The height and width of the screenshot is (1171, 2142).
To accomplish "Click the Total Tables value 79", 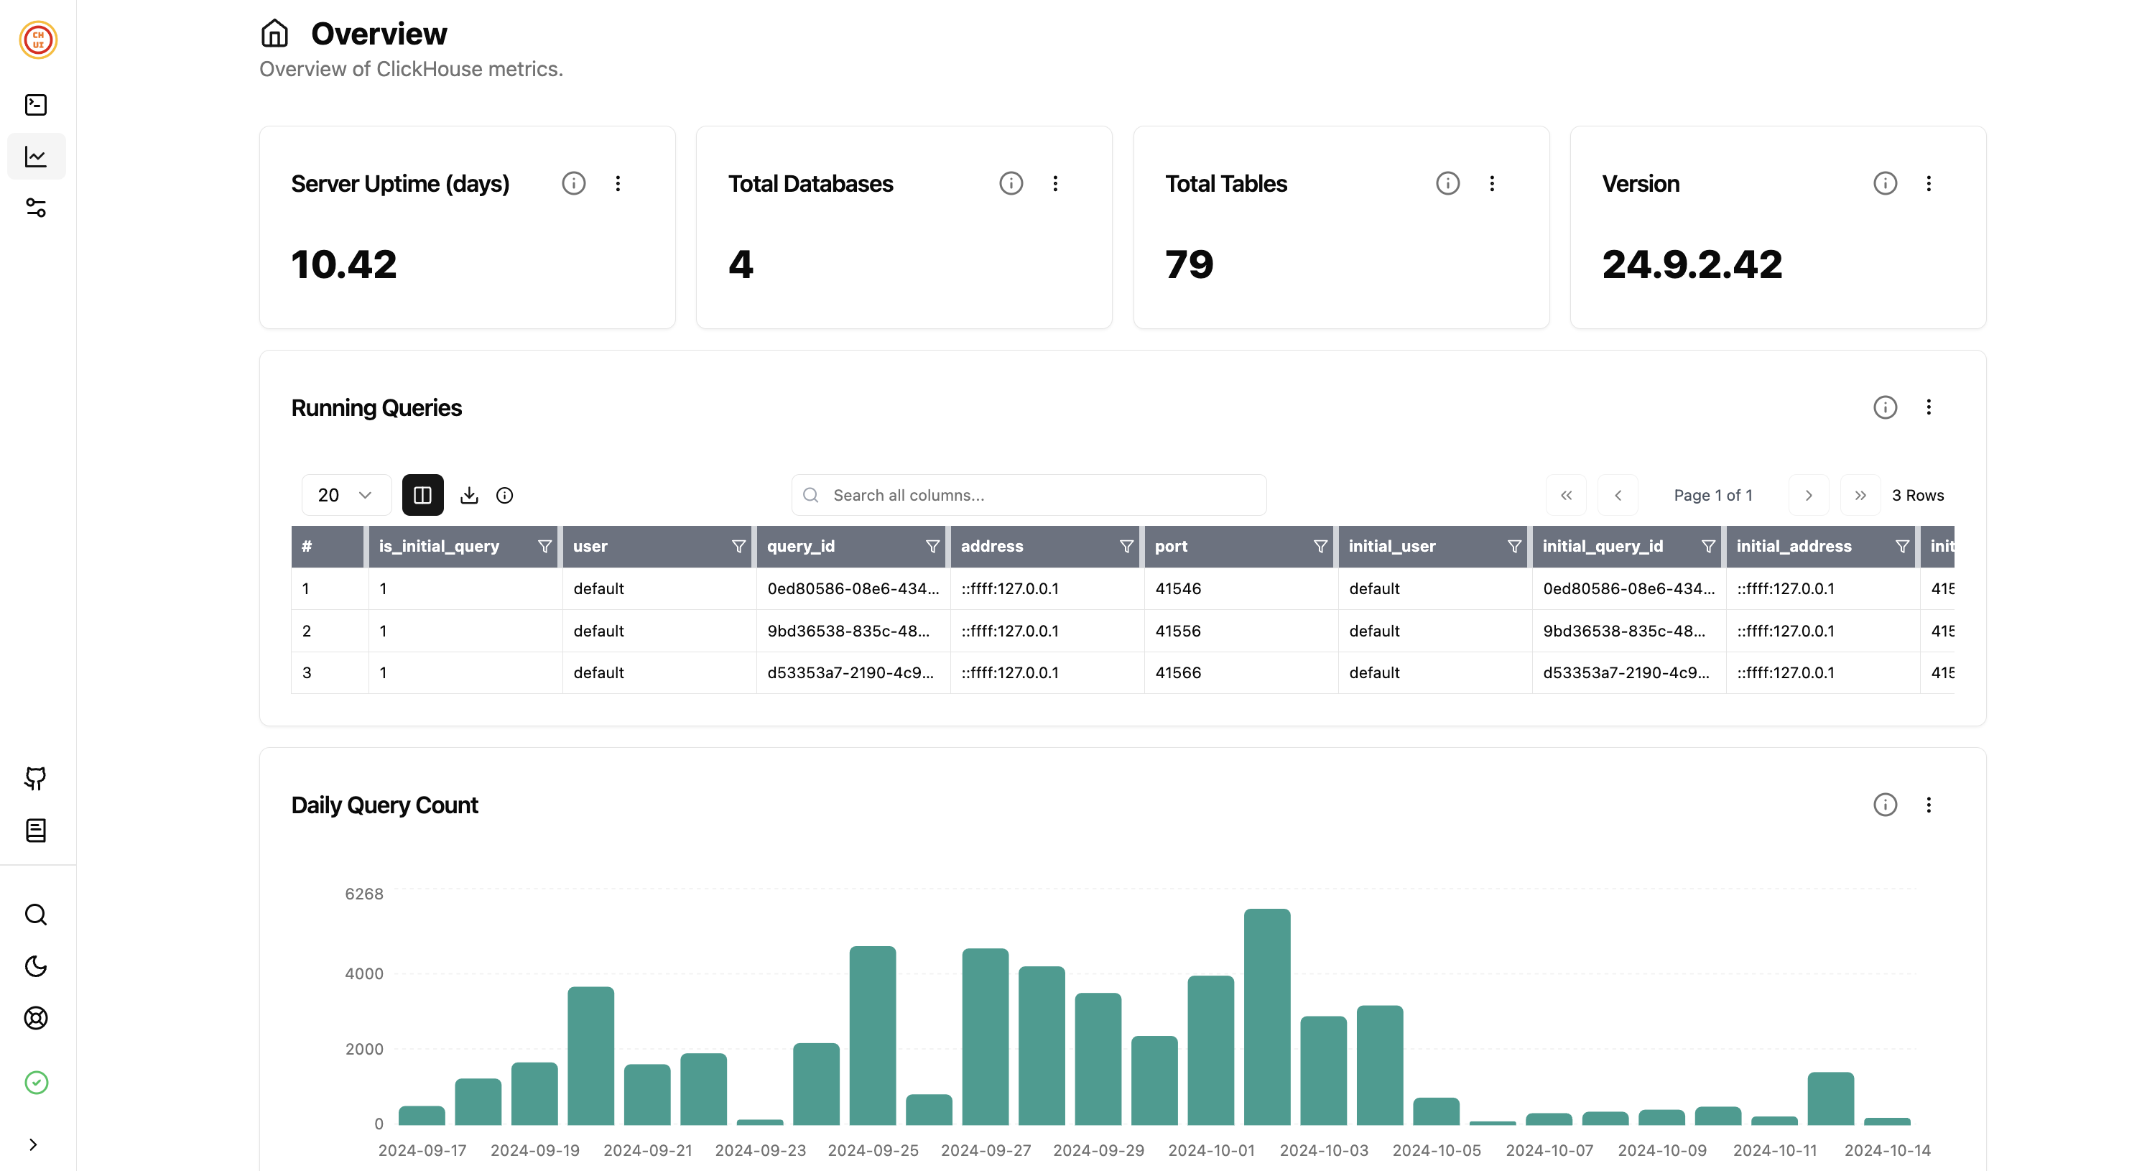I will pos(1189,264).
